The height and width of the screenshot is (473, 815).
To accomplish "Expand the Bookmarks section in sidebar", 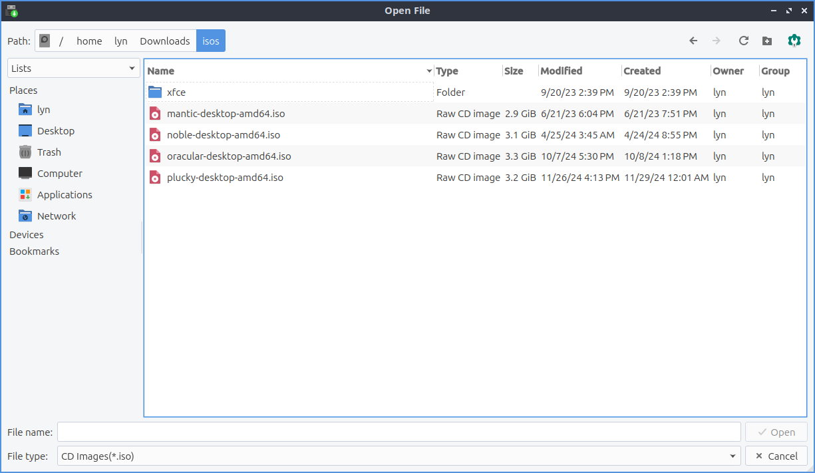I will coord(34,251).
